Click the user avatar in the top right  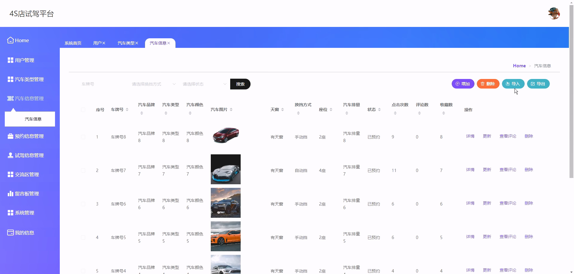point(555,13)
